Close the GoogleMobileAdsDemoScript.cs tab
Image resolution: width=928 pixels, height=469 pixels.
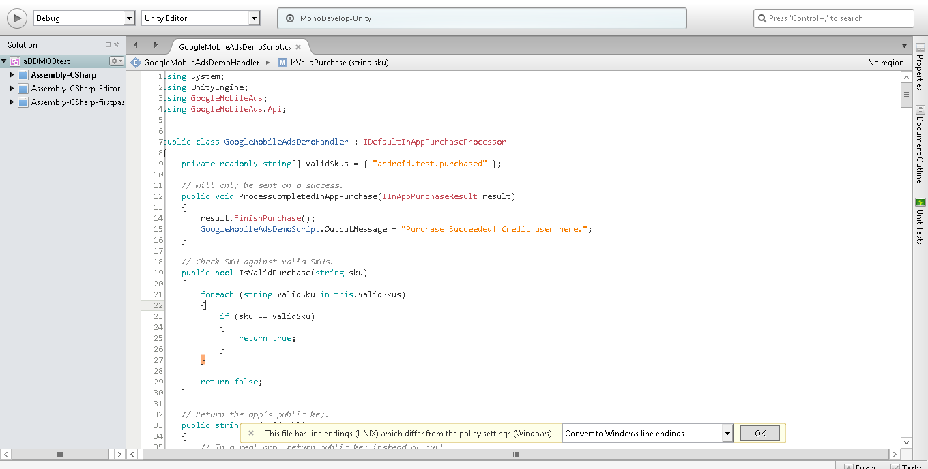298,47
